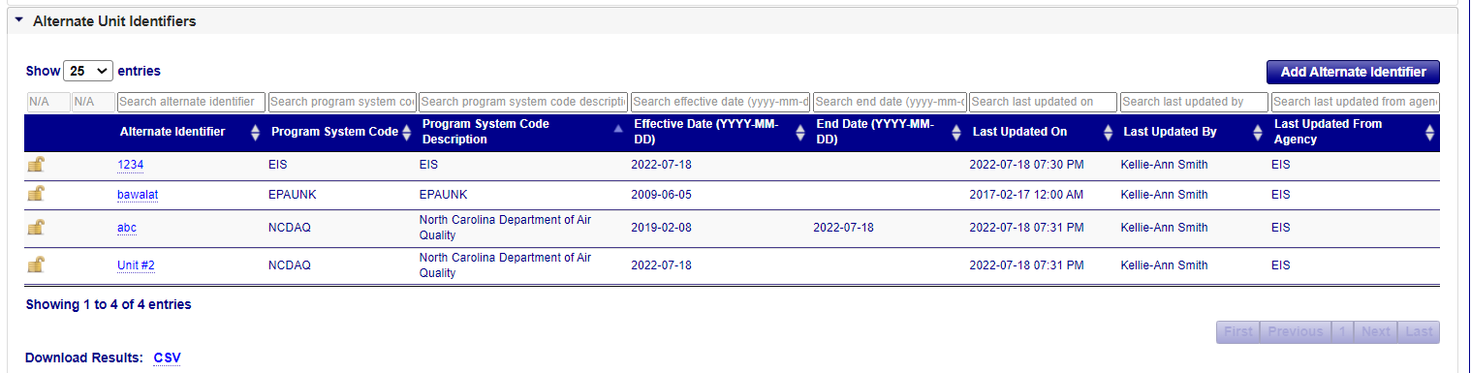Viewport: 1471px width, 373px height.
Task: Open the bawalat identifier link
Action: pos(138,195)
